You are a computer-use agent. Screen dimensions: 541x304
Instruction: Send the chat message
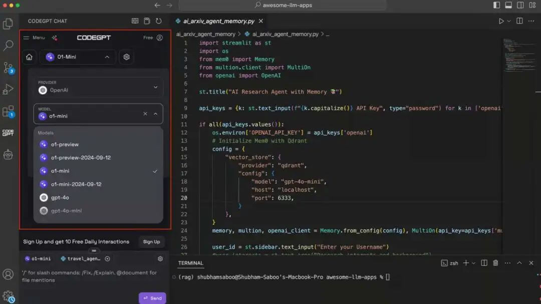[152, 298]
